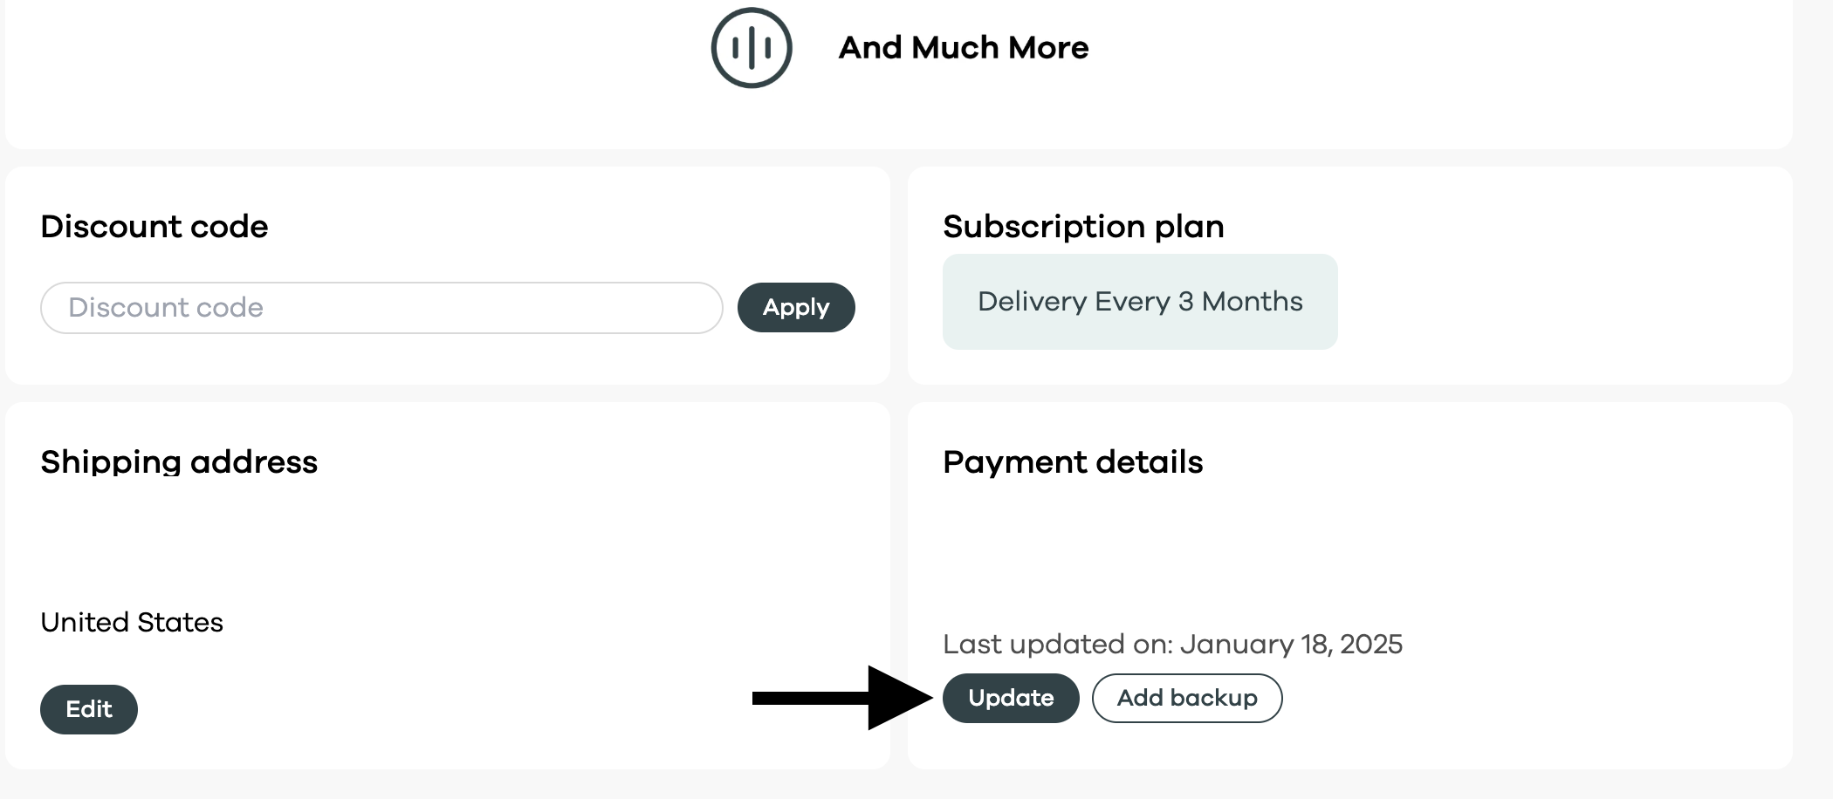The image size is (1833, 799).
Task: Update the payment details
Action: (1010, 698)
